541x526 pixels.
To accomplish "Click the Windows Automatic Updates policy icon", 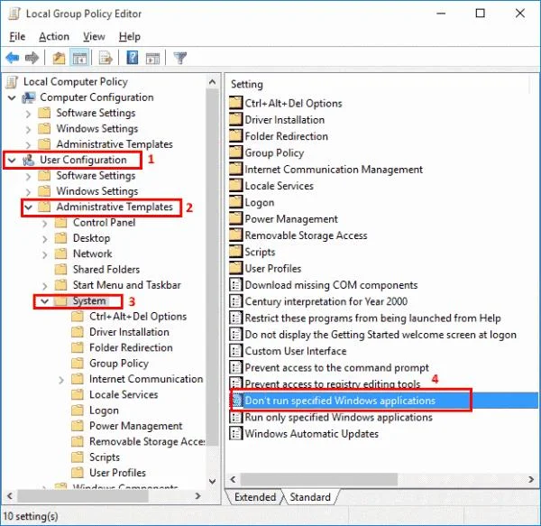I will click(x=235, y=433).
